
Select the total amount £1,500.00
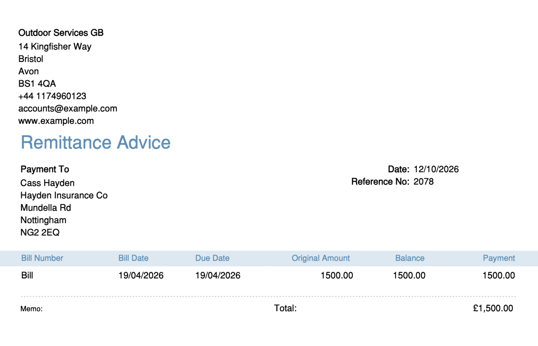pos(493,308)
